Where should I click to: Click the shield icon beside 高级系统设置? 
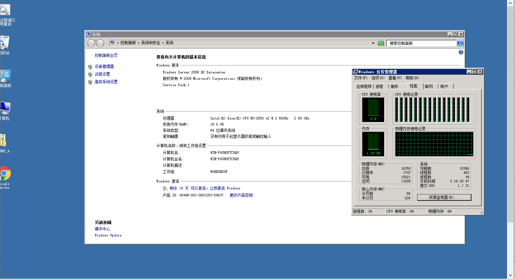coord(90,82)
